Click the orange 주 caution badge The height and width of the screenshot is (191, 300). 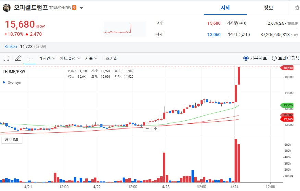coord(74,8)
